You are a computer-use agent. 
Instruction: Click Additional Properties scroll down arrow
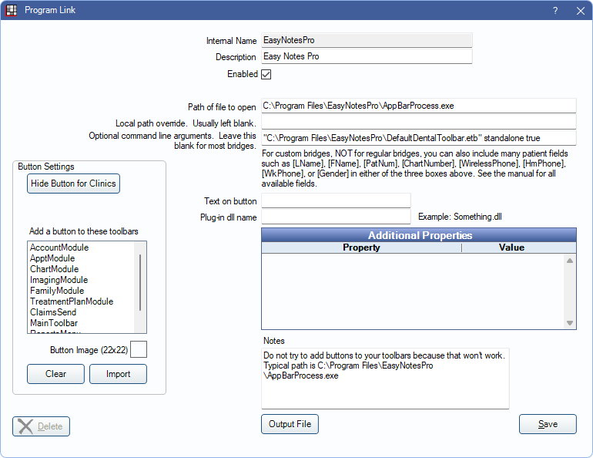click(570, 323)
